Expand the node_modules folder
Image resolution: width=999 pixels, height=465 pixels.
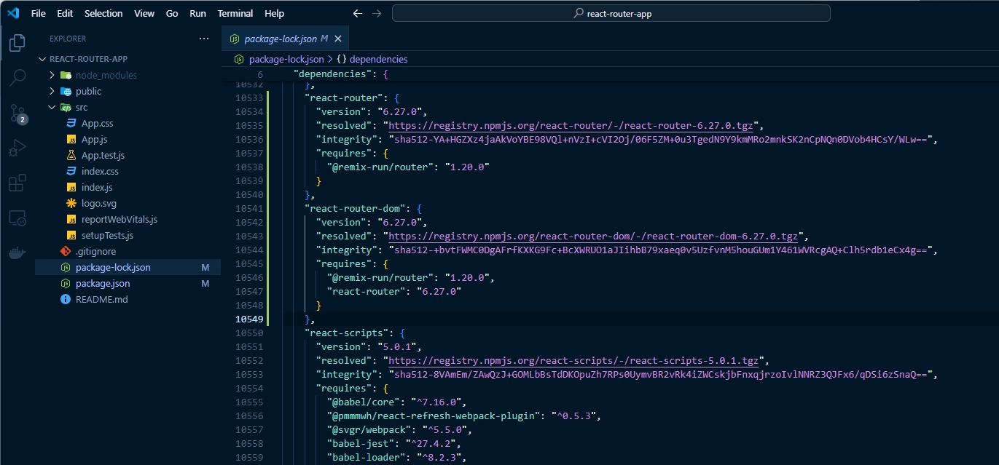[x=52, y=75]
